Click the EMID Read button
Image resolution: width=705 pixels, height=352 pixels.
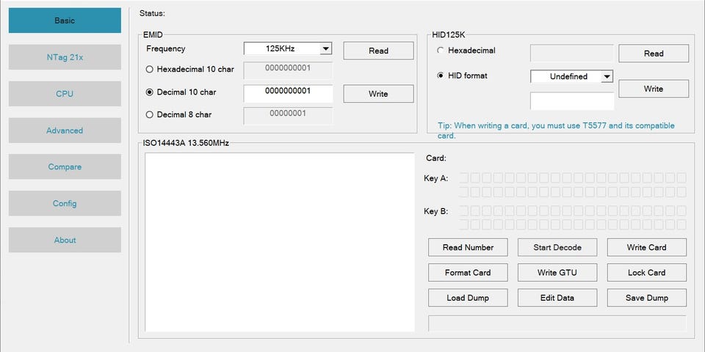[x=378, y=51]
